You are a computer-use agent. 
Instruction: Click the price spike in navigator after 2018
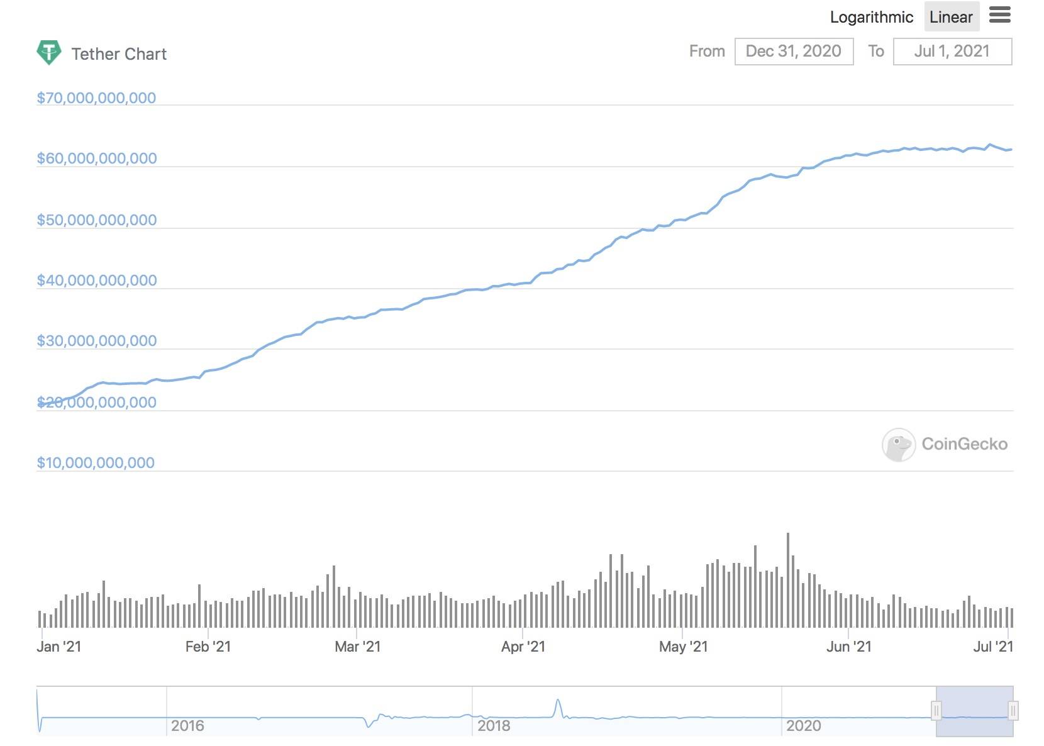coord(557,708)
